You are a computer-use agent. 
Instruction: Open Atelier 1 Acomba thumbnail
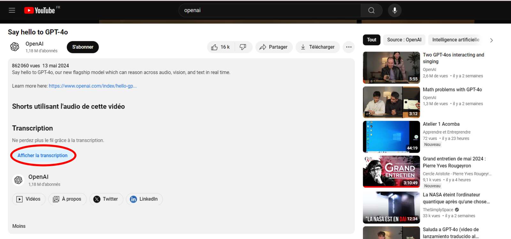(391, 137)
